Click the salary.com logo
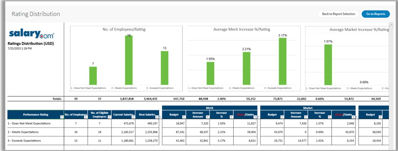Screen dimensions: 398x151 (32, 34)
